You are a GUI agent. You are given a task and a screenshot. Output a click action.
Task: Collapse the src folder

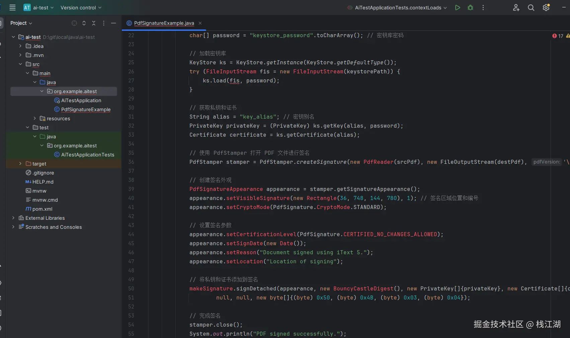[x=20, y=64]
